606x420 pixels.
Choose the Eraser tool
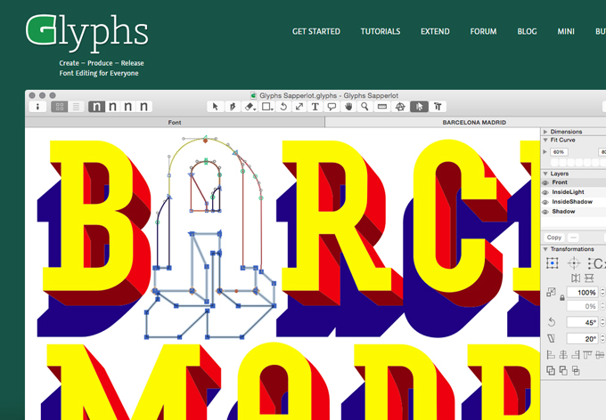[250, 107]
